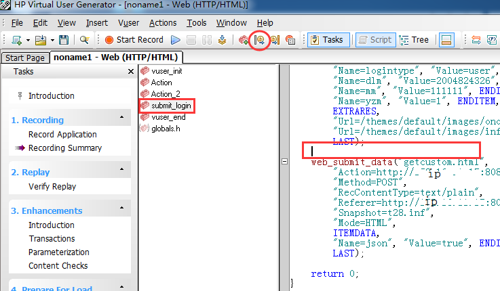Open the New Script dropdown arrow
The height and width of the screenshot is (291, 500).
click(x=28, y=40)
